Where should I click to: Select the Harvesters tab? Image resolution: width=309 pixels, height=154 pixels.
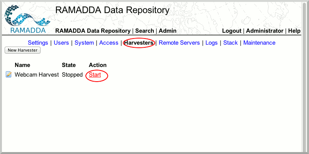[x=139, y=43]
